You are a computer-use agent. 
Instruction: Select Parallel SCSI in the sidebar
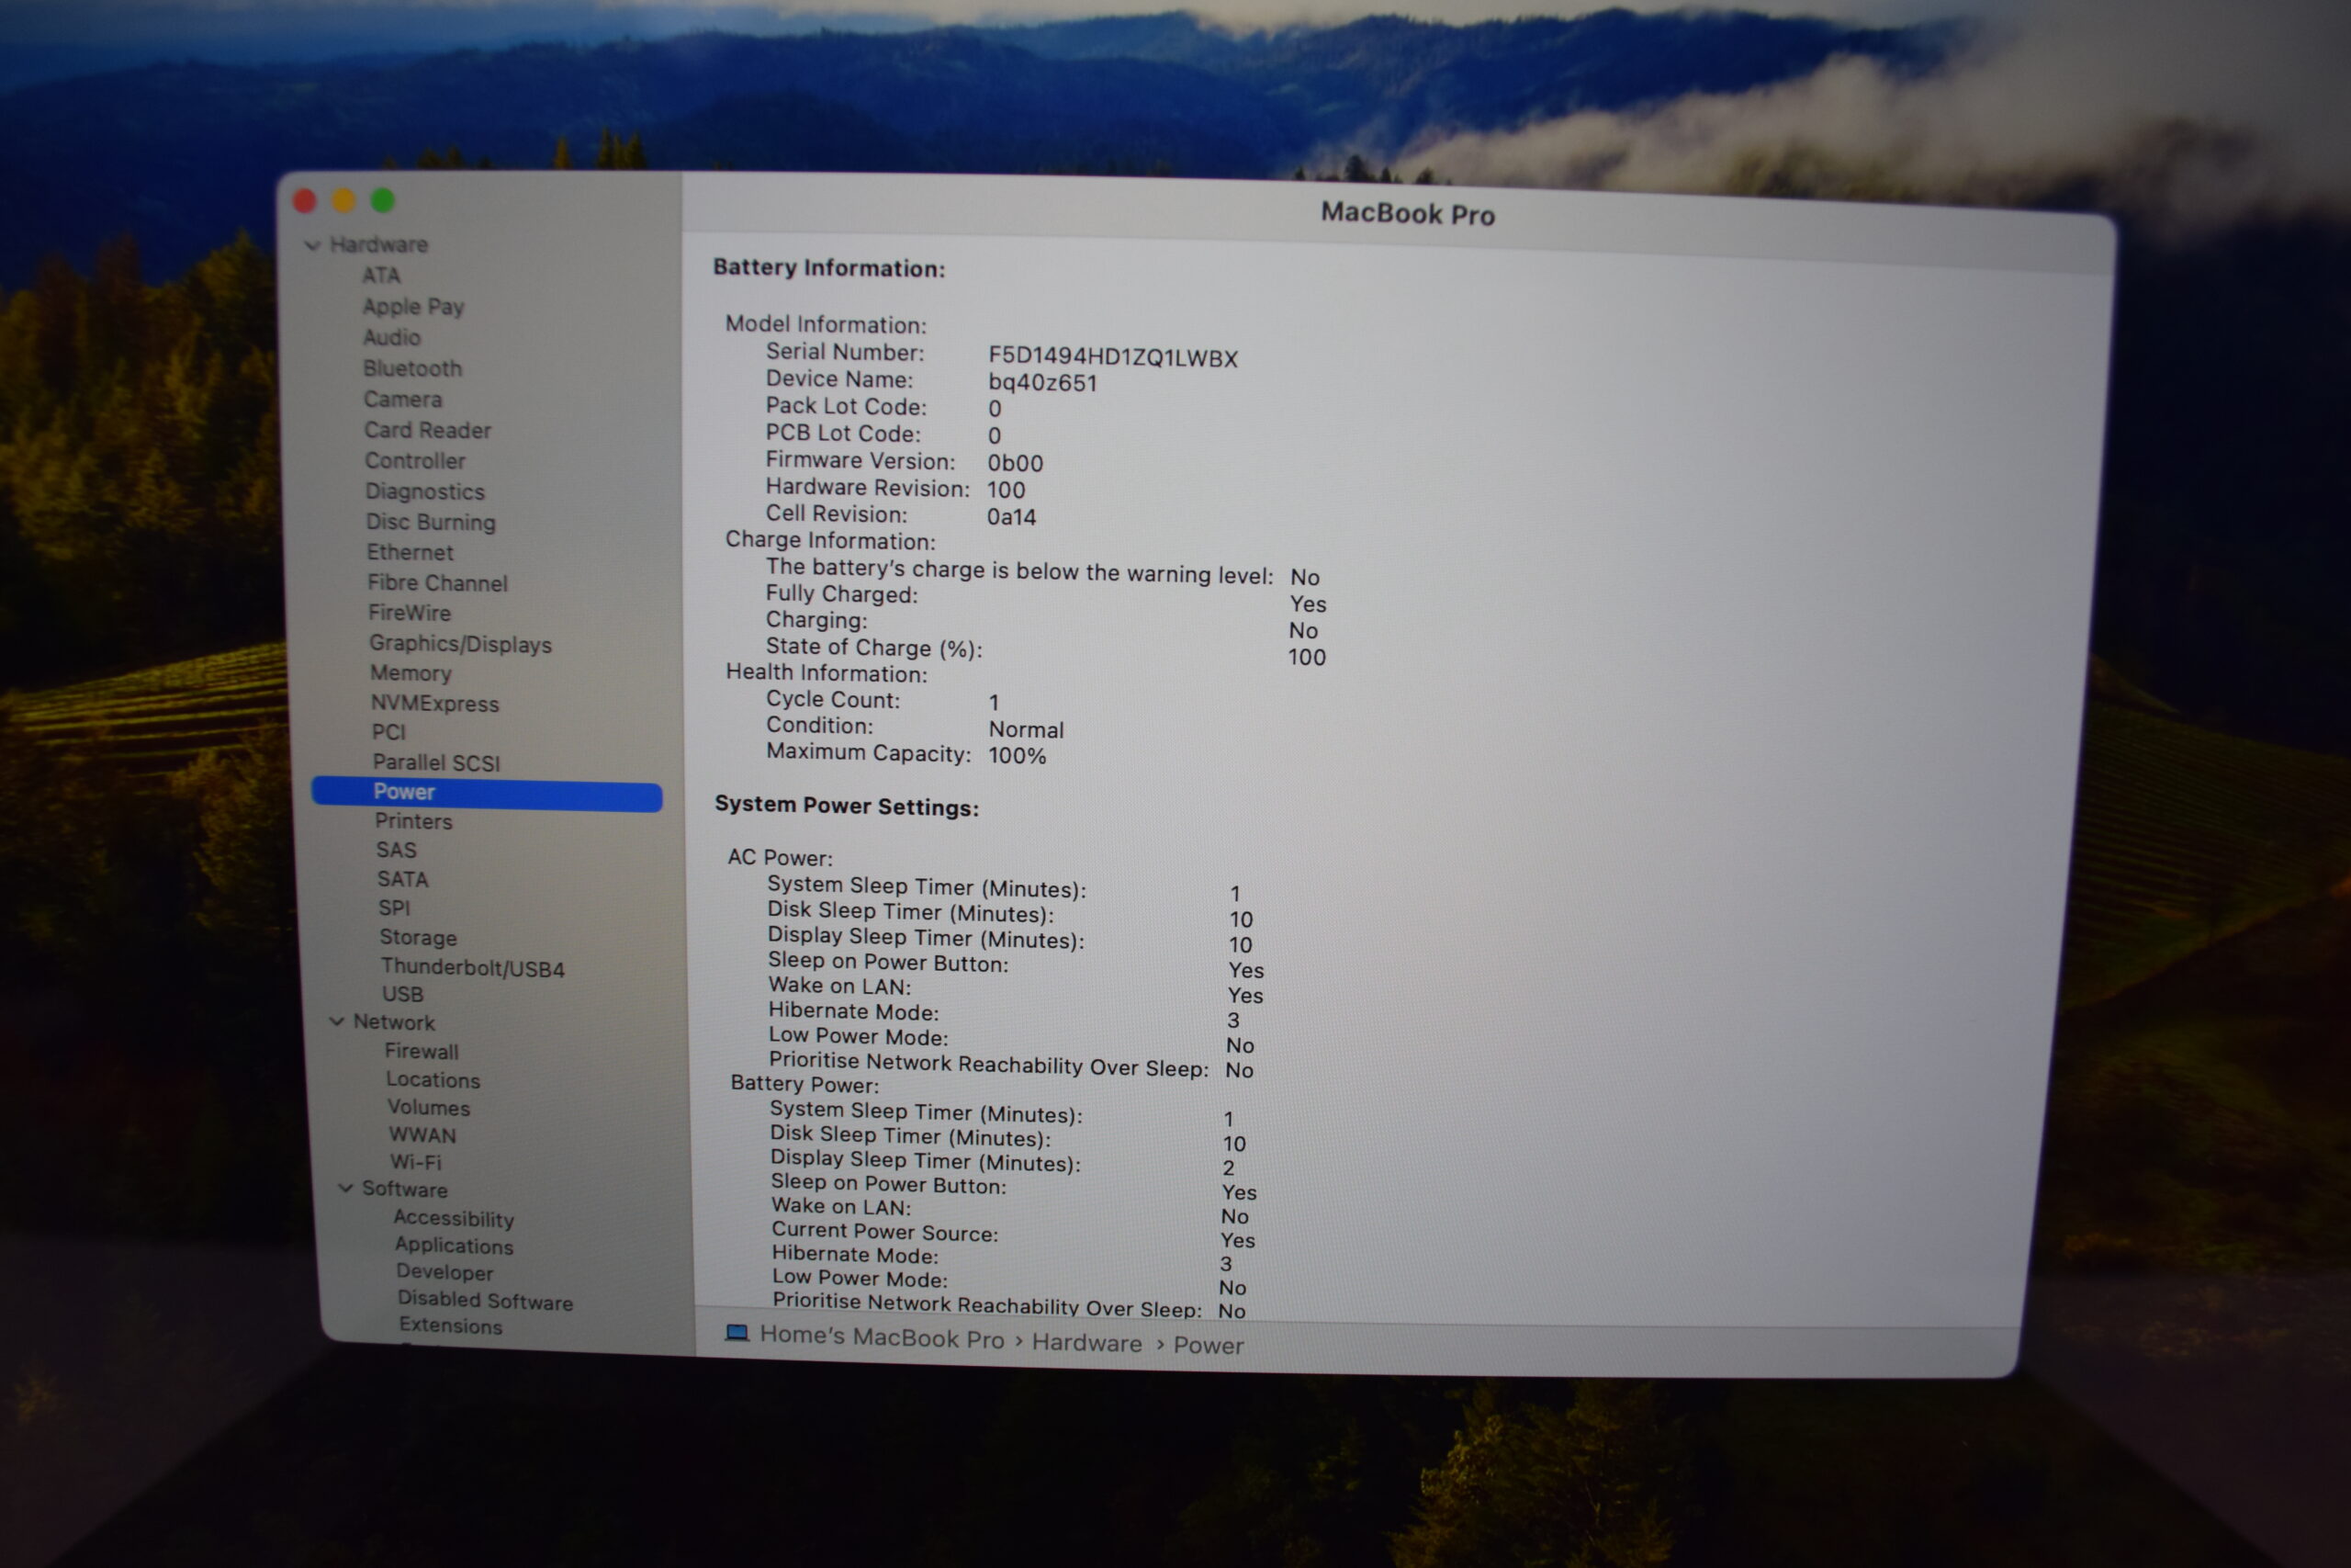coord(437,763)
